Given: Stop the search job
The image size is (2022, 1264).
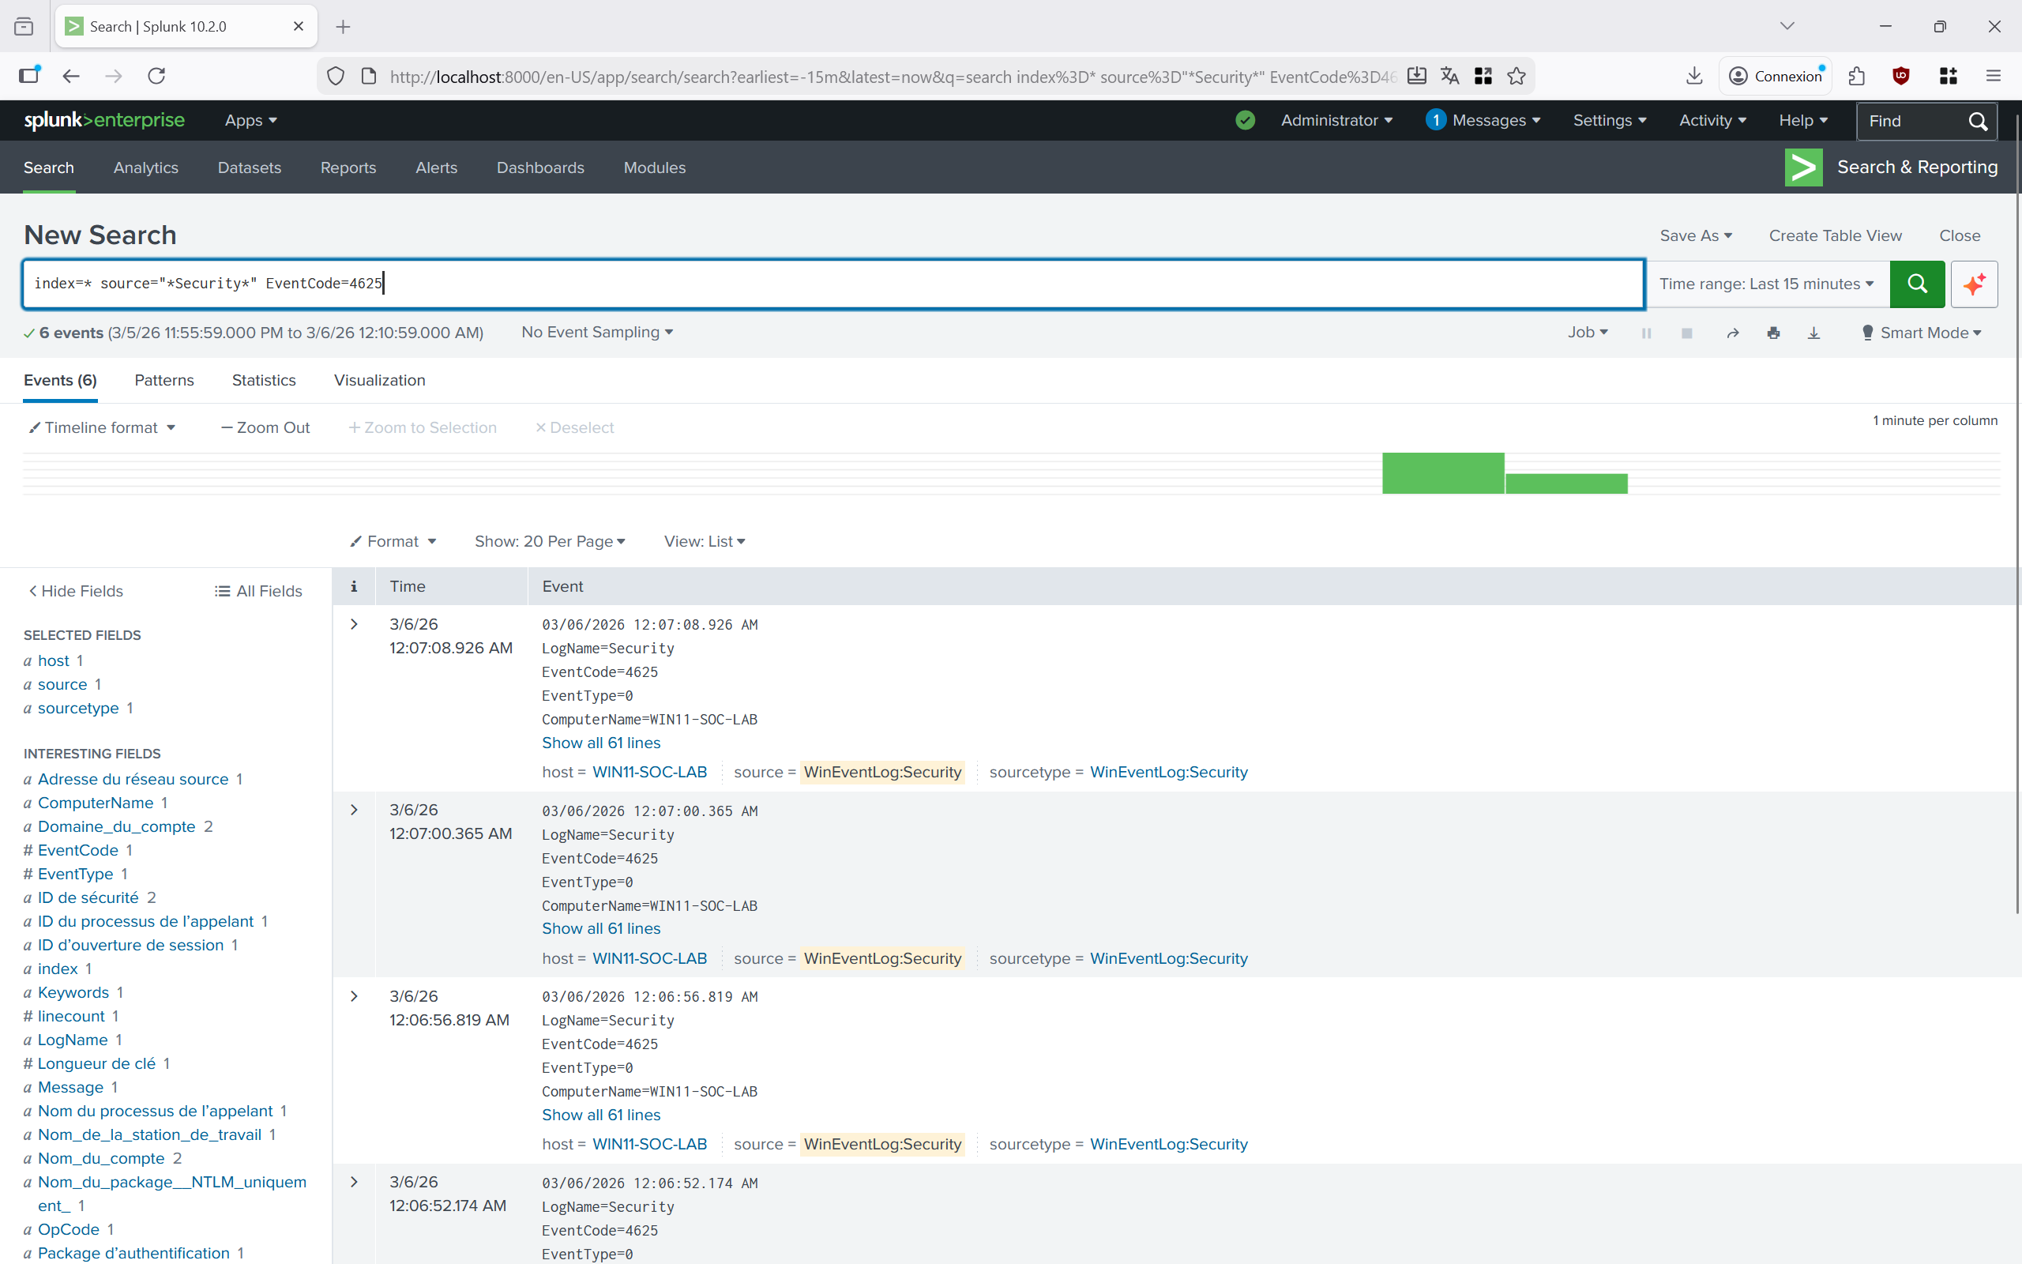Looking at the screenshot, I should pos(1686,333).
